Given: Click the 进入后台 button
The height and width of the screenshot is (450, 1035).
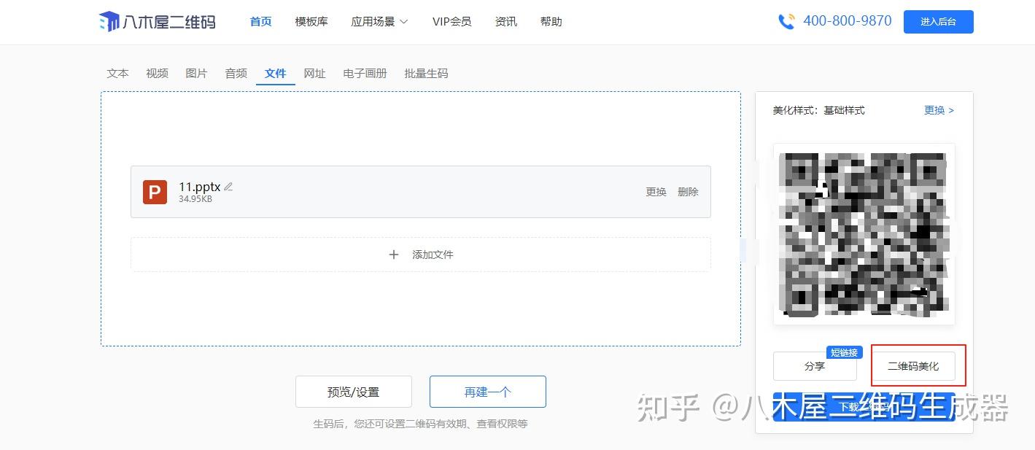Looking at the screenshot, I should [x=938, y=22].
